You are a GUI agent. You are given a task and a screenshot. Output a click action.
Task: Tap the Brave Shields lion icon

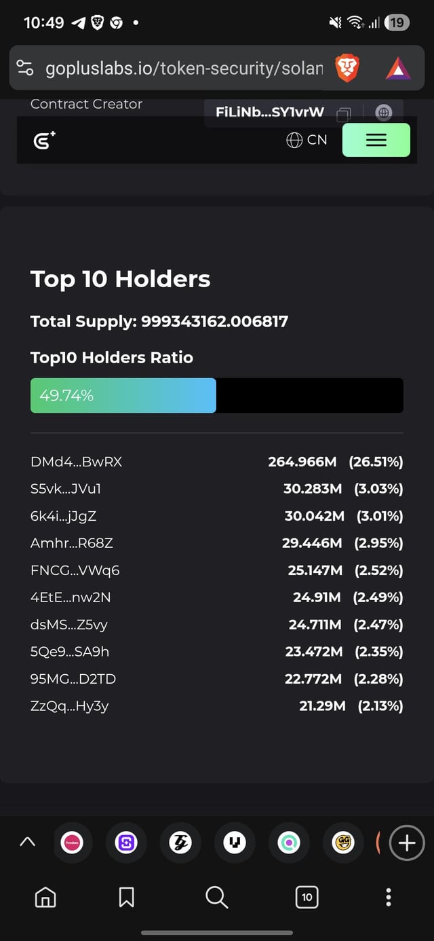pyautogui.click(x=347, y=69)
